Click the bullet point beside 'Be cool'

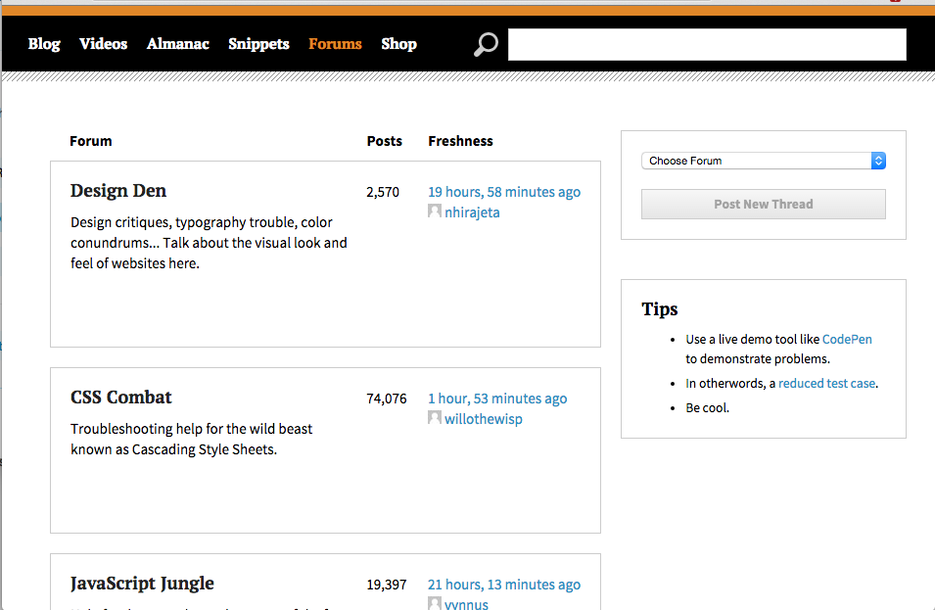click(x=674, y=408)
